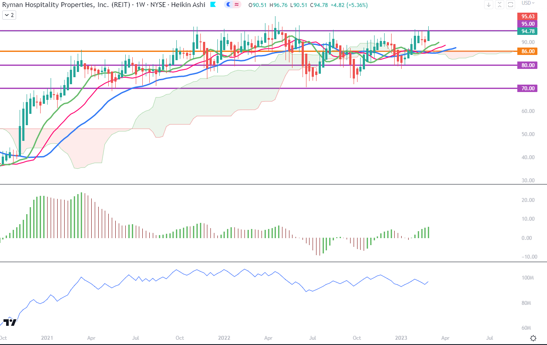Click the 2022 label on the time axis
The width and height of the screenshot is (547, 345).
(x=224, y=338)
